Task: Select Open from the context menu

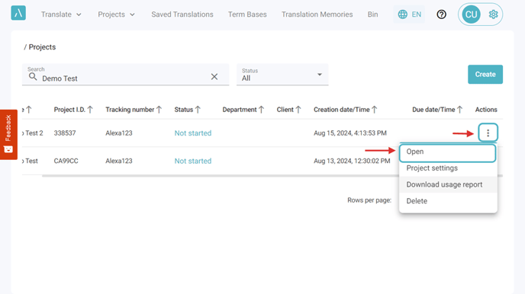Action: [x=447, y=152]
